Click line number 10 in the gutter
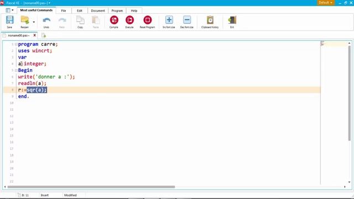 pyautogui.click(x=12, y=103)
